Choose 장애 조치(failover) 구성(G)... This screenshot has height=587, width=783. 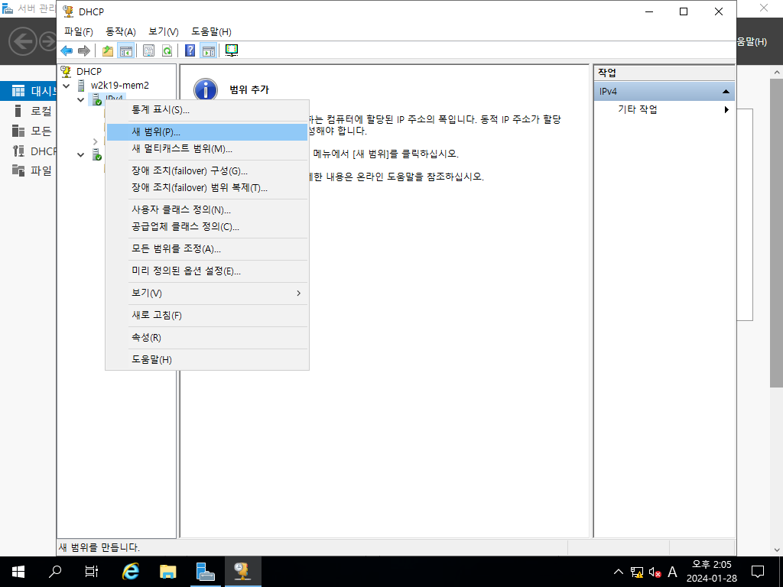tap(206, 170)
